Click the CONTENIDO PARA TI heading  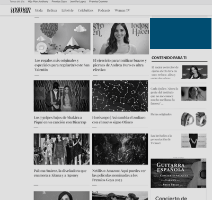click(x=169, y=57)
